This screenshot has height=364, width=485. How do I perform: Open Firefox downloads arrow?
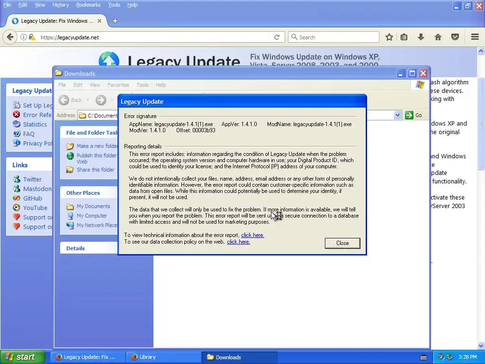pos(421,37)
